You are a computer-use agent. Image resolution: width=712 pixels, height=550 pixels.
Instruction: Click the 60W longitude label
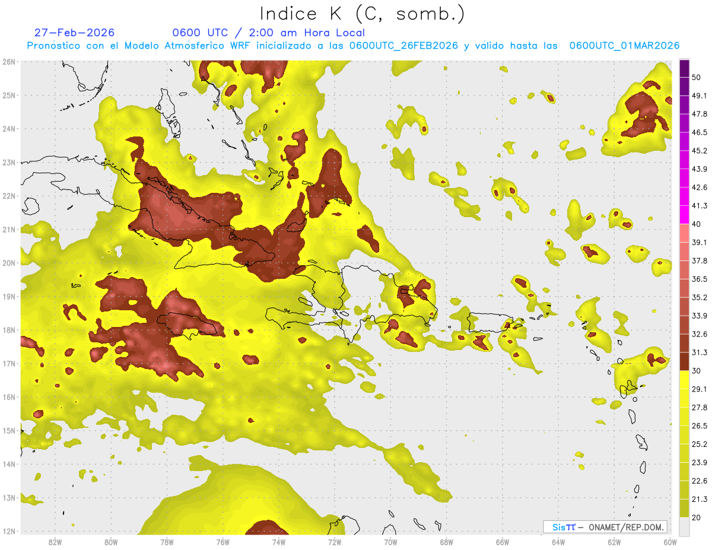click(670, 542)
